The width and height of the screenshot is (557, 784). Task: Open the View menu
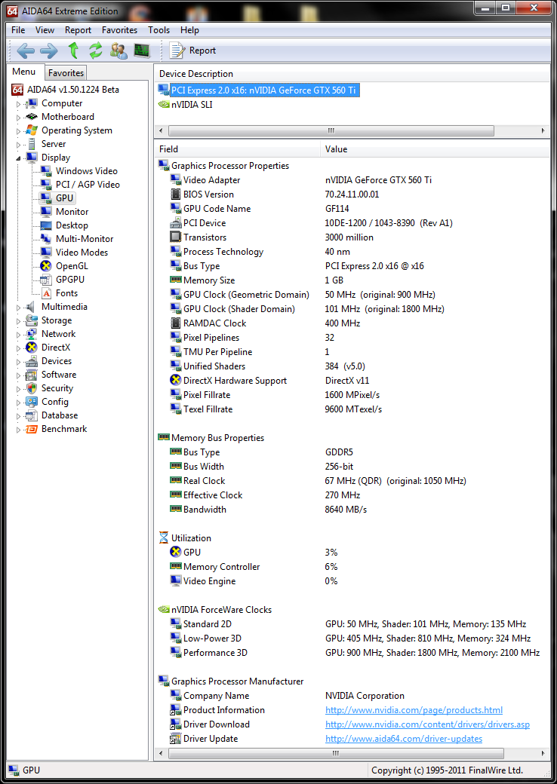coord(45,30)
